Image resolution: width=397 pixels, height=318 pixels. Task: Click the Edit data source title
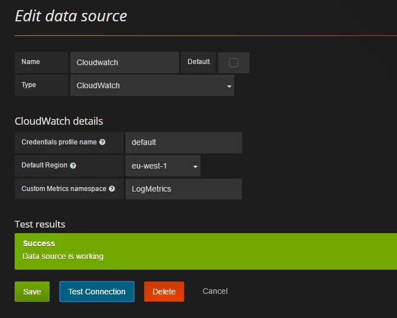click(71, 16)
